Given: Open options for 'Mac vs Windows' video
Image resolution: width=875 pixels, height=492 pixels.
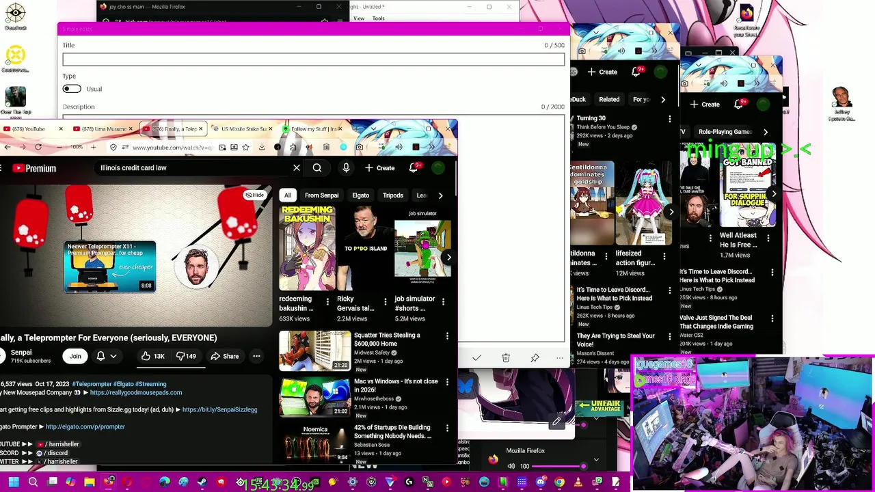Looking at the screenshot, I should [447, 382].
